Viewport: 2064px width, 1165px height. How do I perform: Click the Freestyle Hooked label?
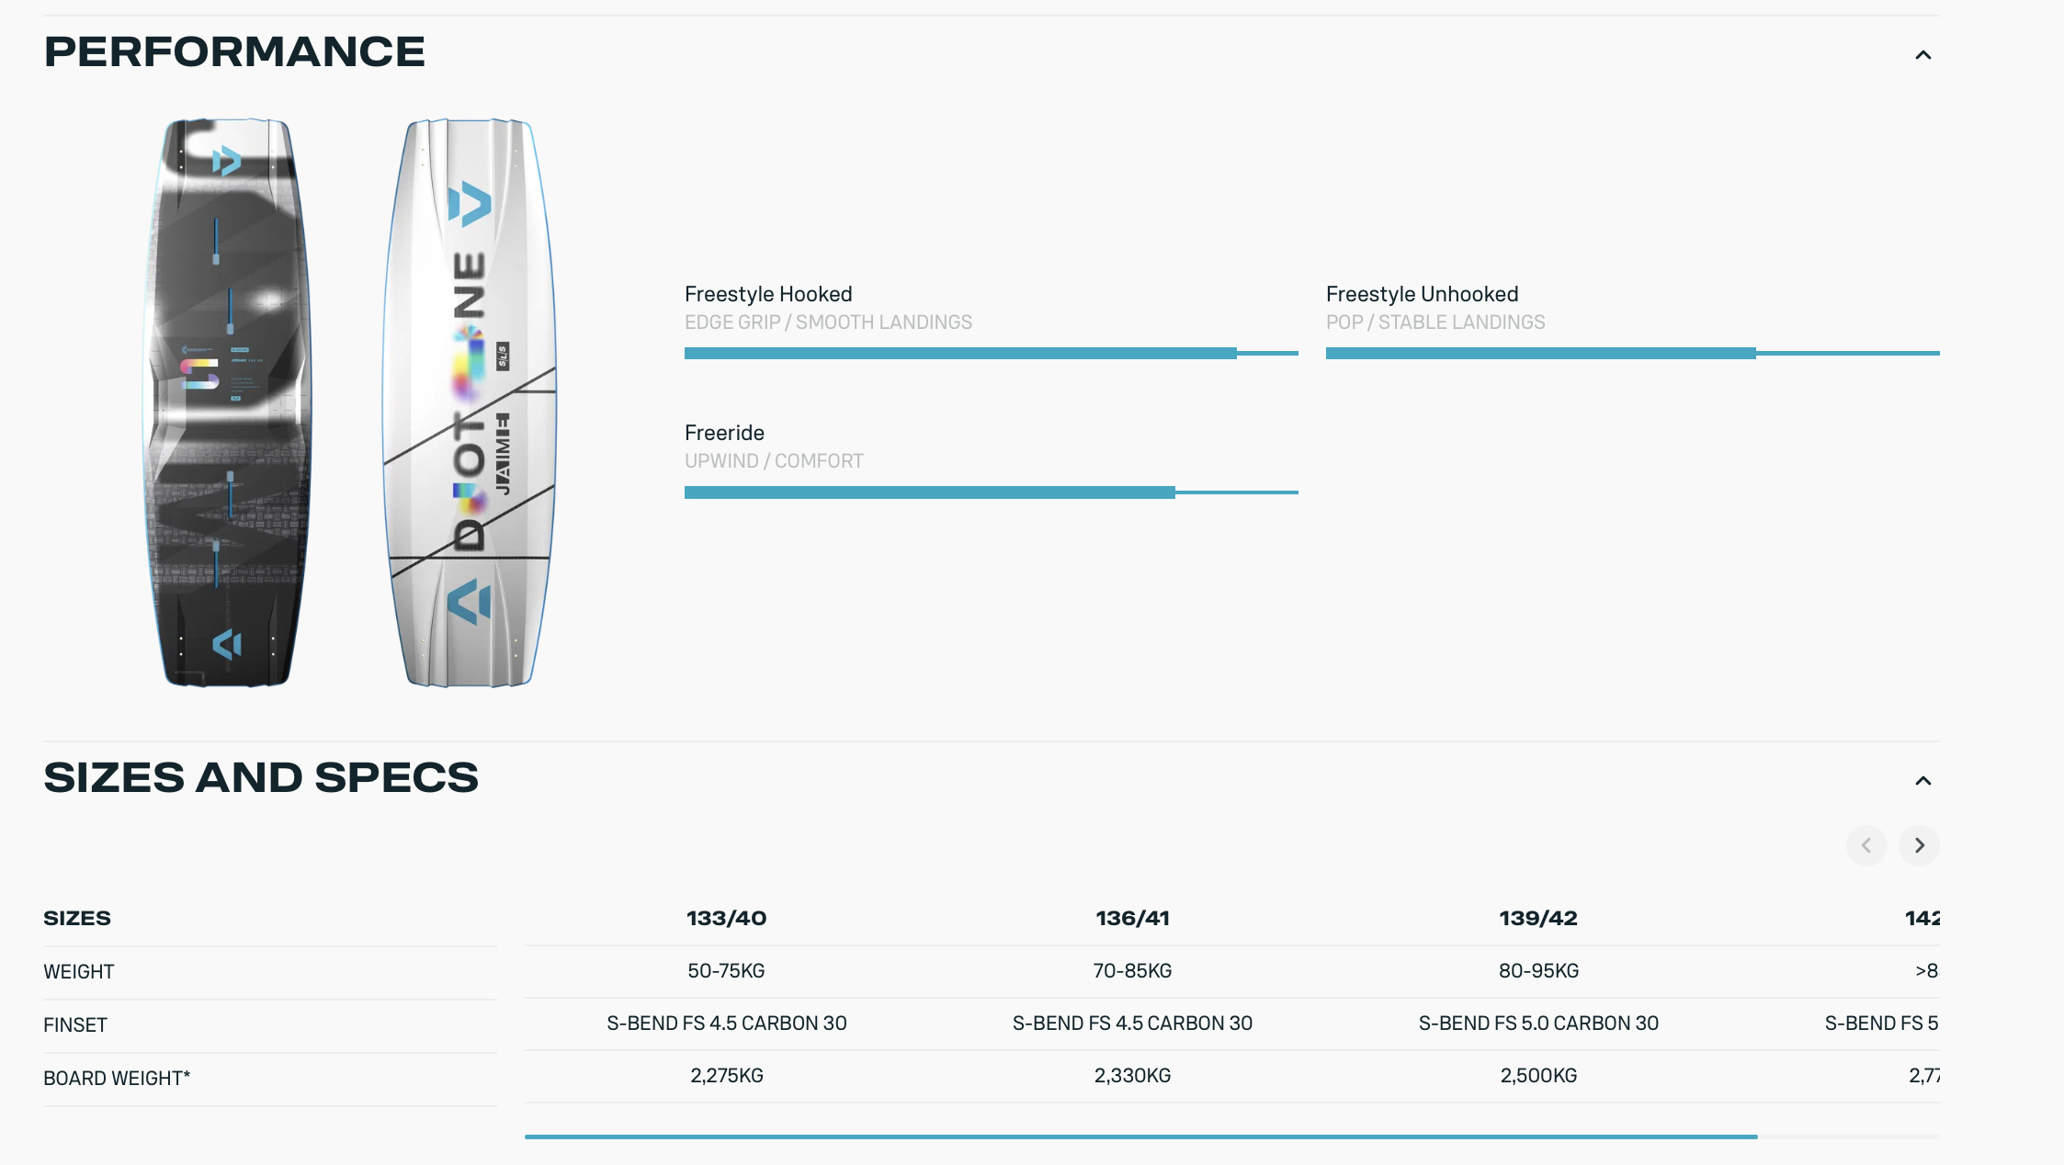pyautogui.click(x=768, y=294)
